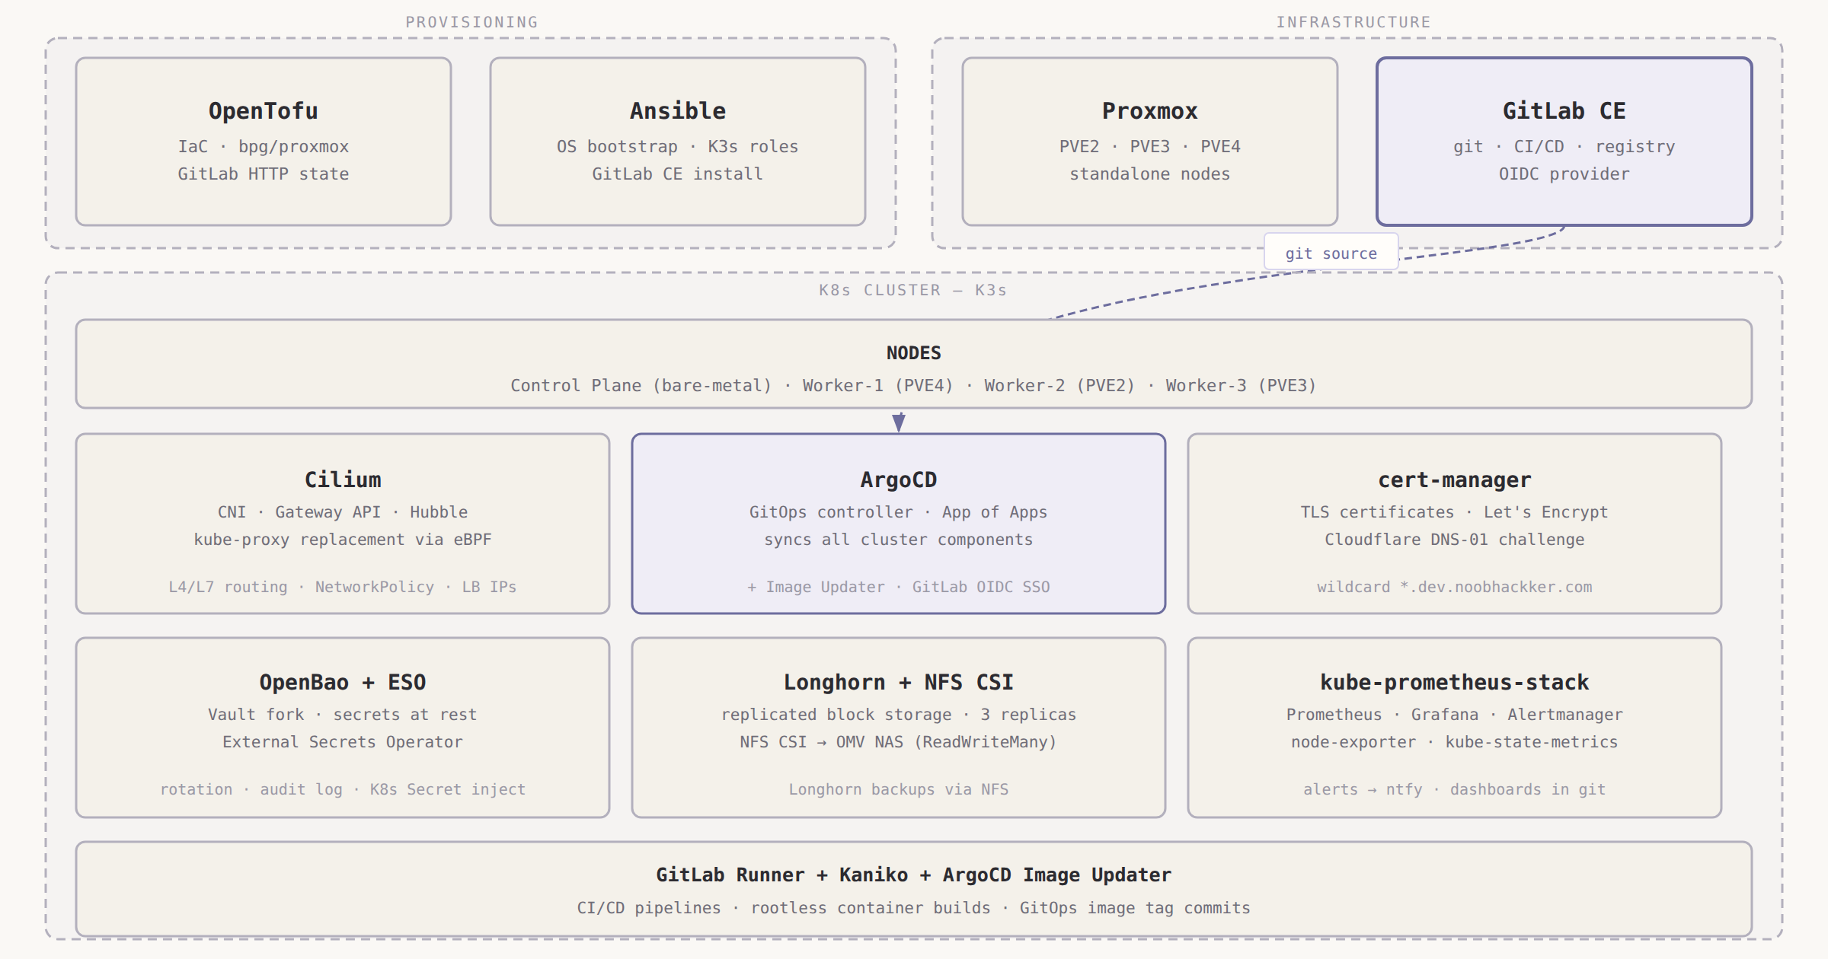Select the kube-prometheus-stack heading
The width and height of the screenshot is (1828, 959).
(x=1455, y=682)
